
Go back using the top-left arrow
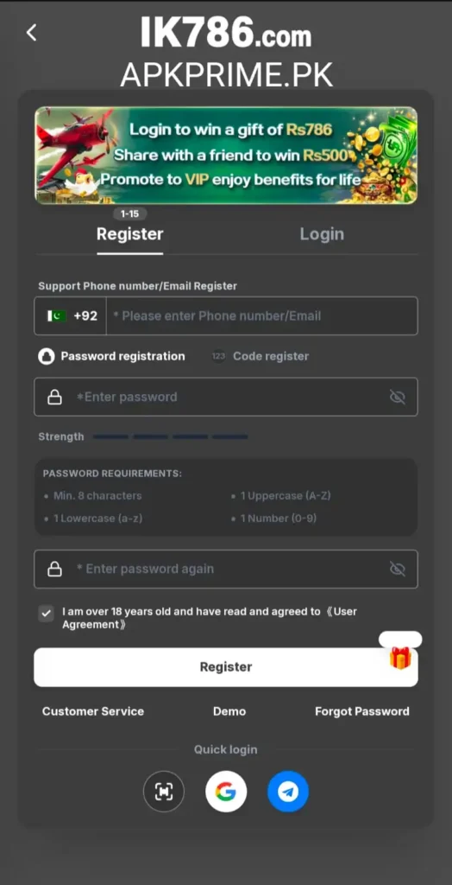(x=32, y=33)
